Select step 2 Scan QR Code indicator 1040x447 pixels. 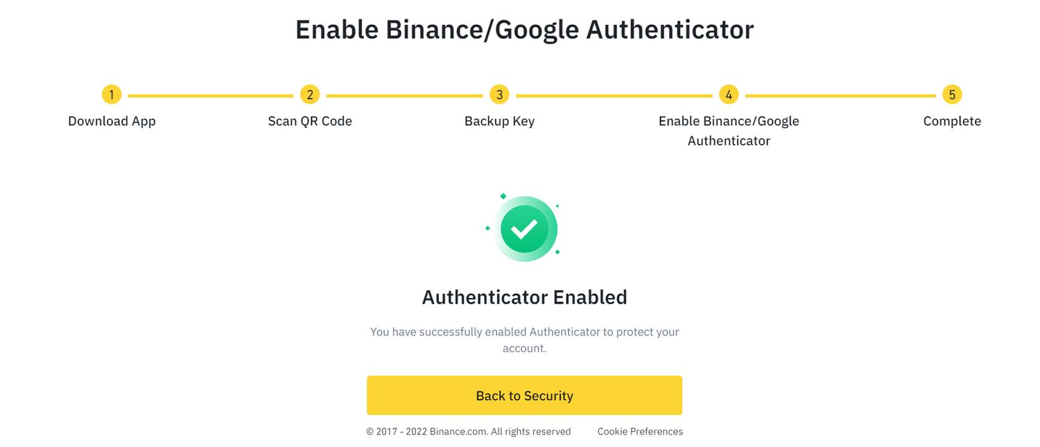310,94
